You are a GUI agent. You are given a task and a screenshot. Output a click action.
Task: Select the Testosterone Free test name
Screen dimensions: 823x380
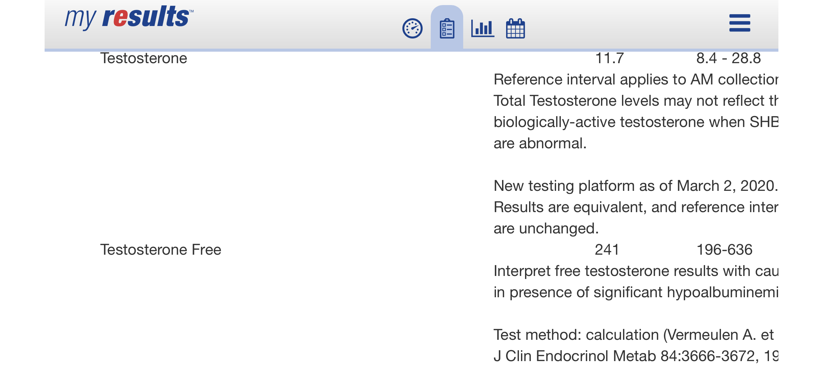click(160, 250)
